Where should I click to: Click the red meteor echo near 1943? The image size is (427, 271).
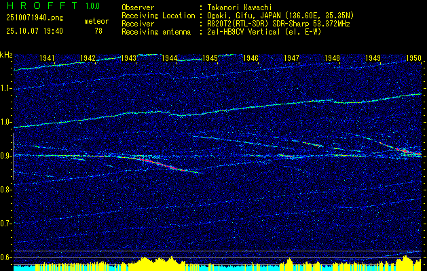[155, 161]
